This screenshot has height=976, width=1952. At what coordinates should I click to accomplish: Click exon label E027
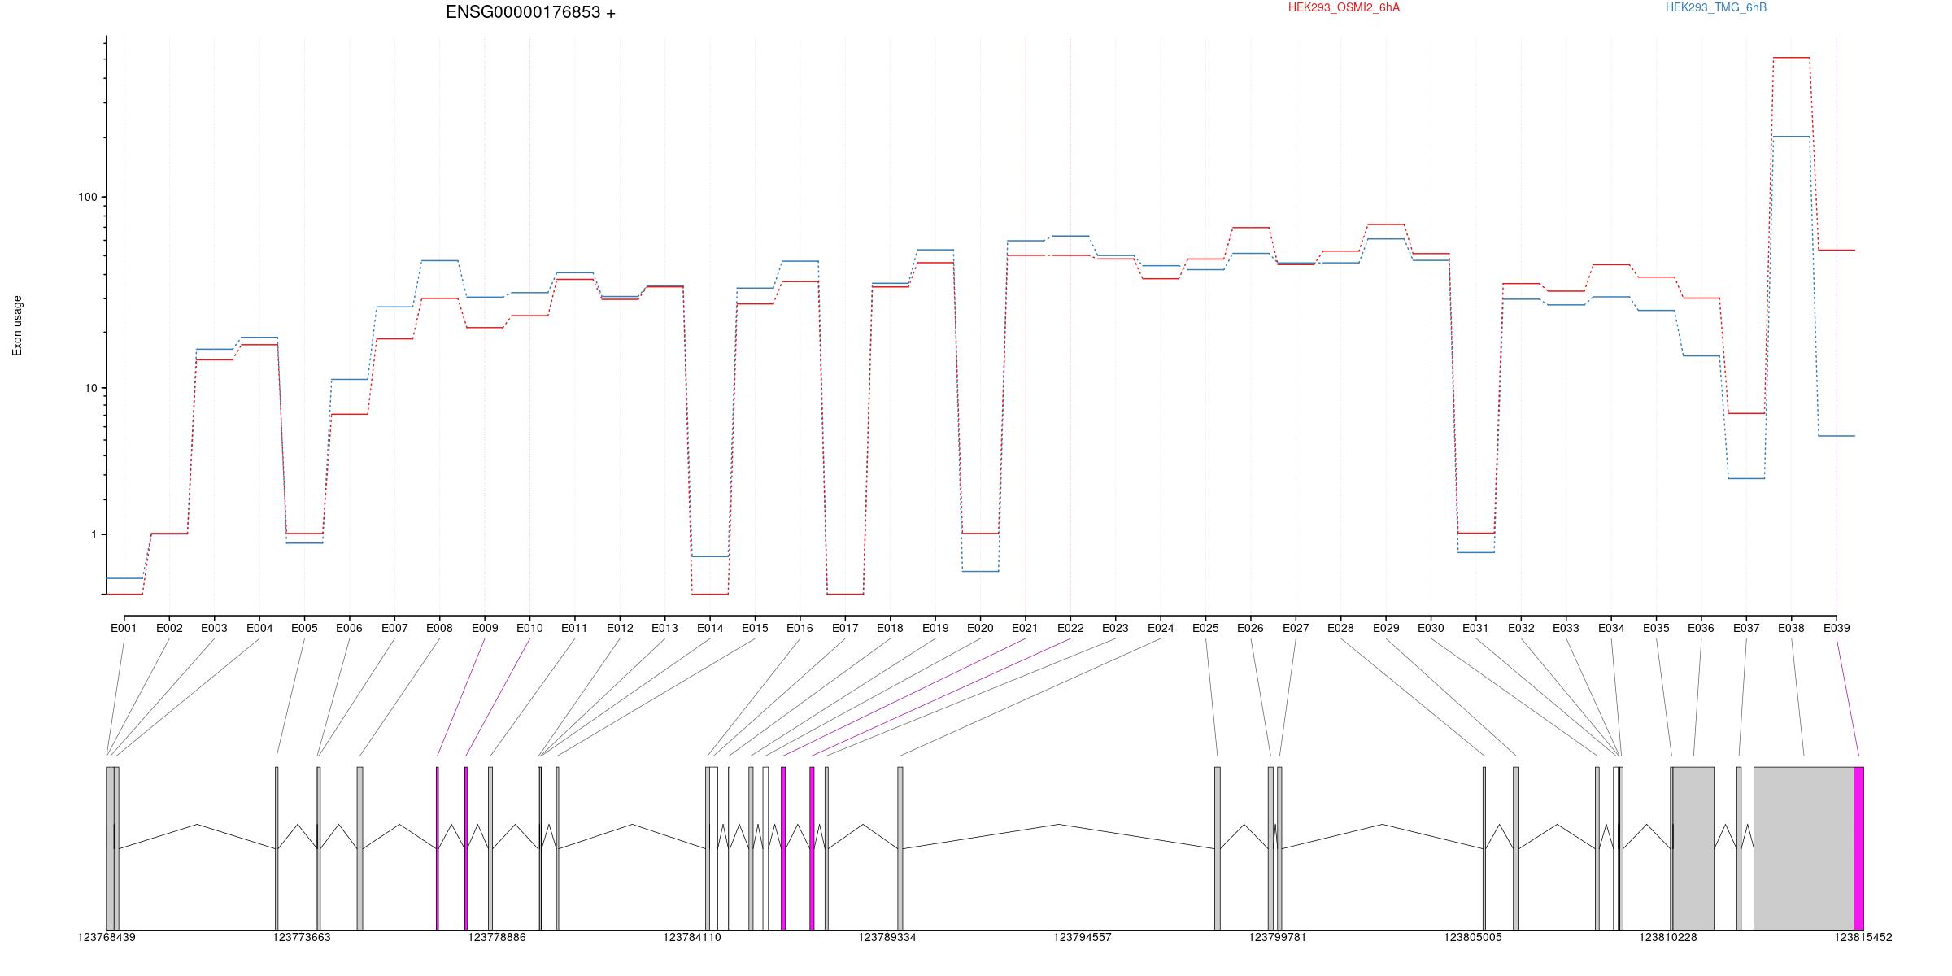point(1296,628)
